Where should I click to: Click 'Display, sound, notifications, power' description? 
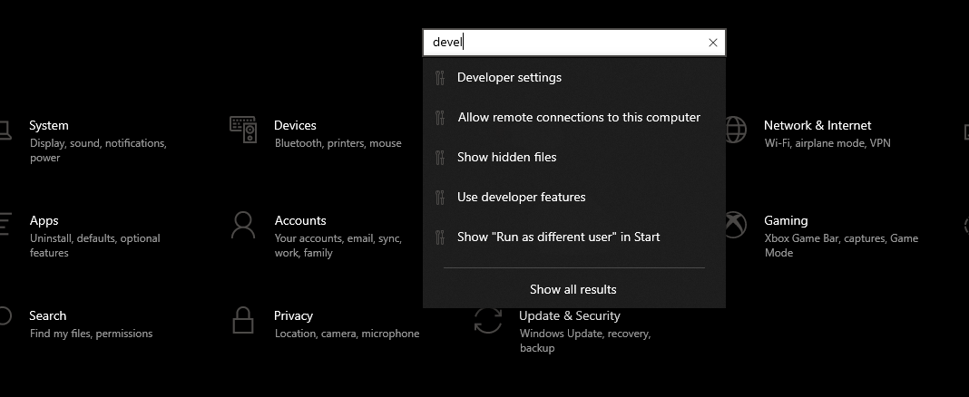point(98,150)
